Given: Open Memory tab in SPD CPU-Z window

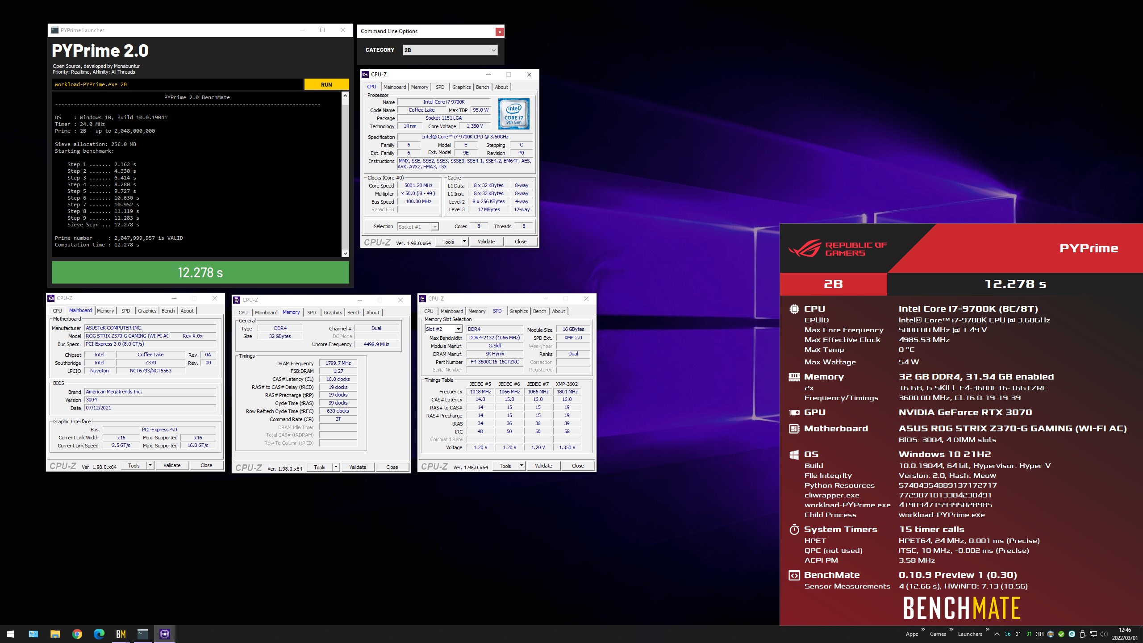Looking at the screenshot, I should pyautogui.click(x=477, y=311).
